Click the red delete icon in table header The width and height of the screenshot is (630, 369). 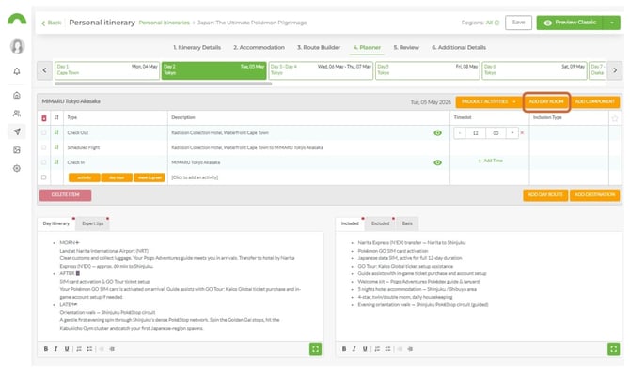[44, 118]
